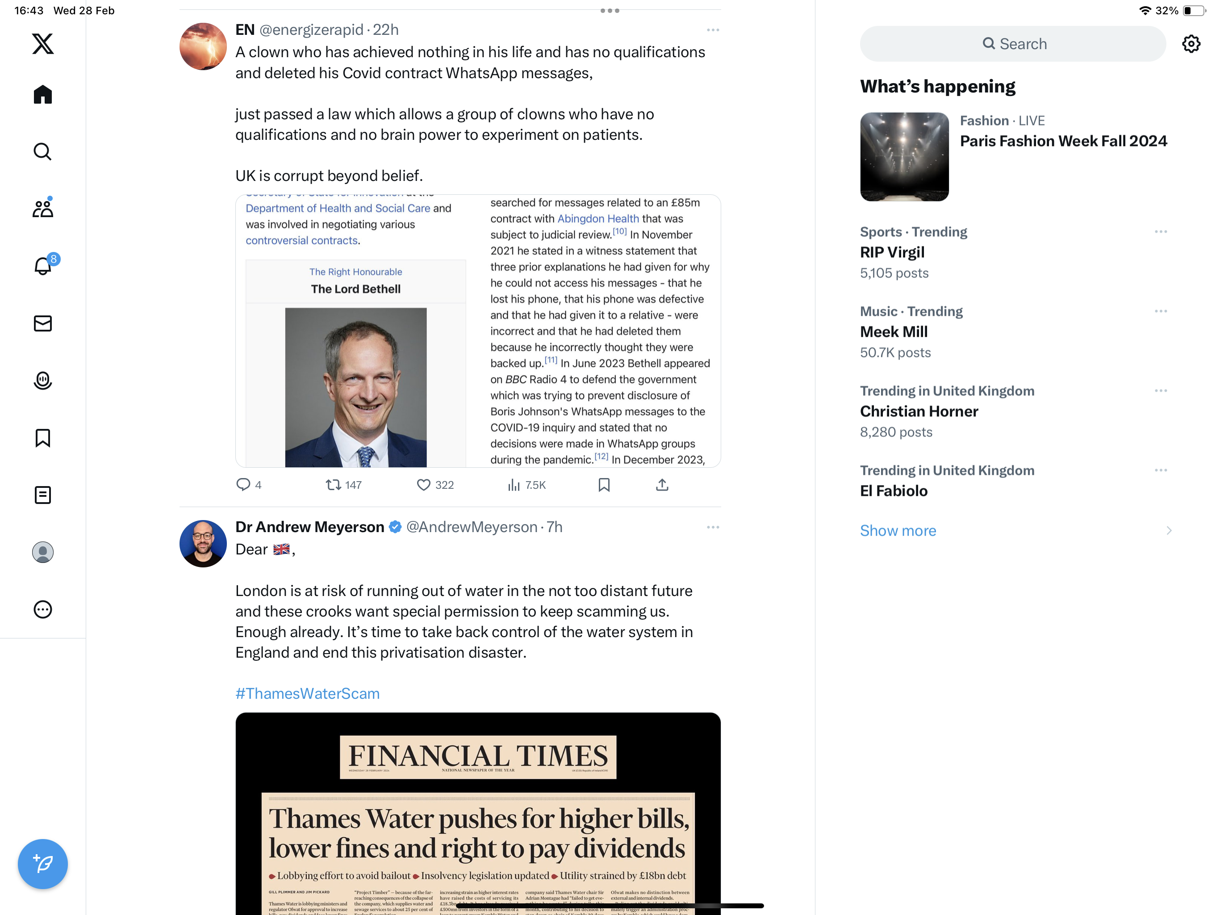Open the Communities icon in sidebar

click(42, 208)
